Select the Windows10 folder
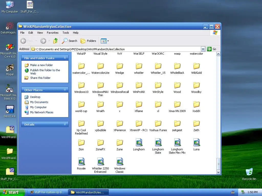The height and width of the screenshot is (196, 262). (x=81, y=88)
